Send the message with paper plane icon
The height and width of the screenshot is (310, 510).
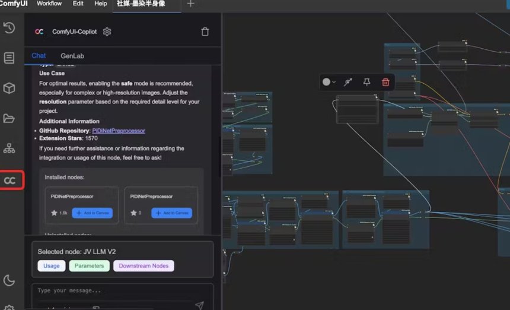pyautogui.click(x=199, y=305)
